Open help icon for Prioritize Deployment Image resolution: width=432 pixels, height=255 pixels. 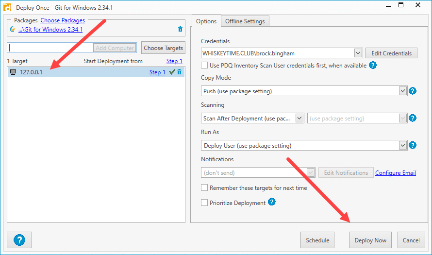tap(272, 202)
